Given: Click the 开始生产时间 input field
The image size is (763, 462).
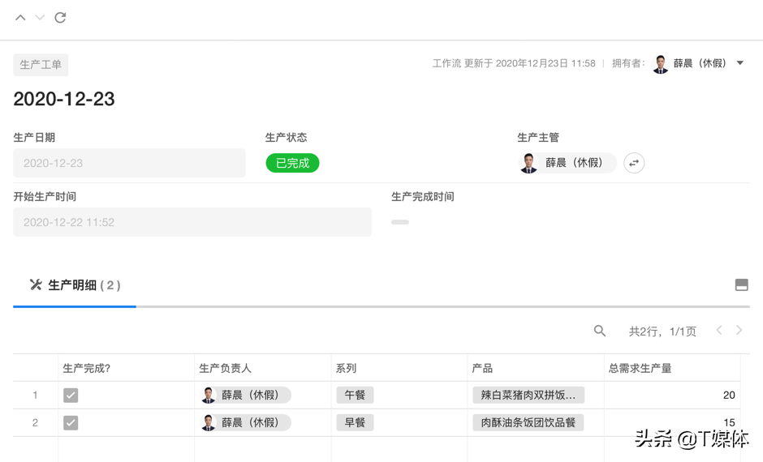Looking at the screenshot, I should click(192, 222).
